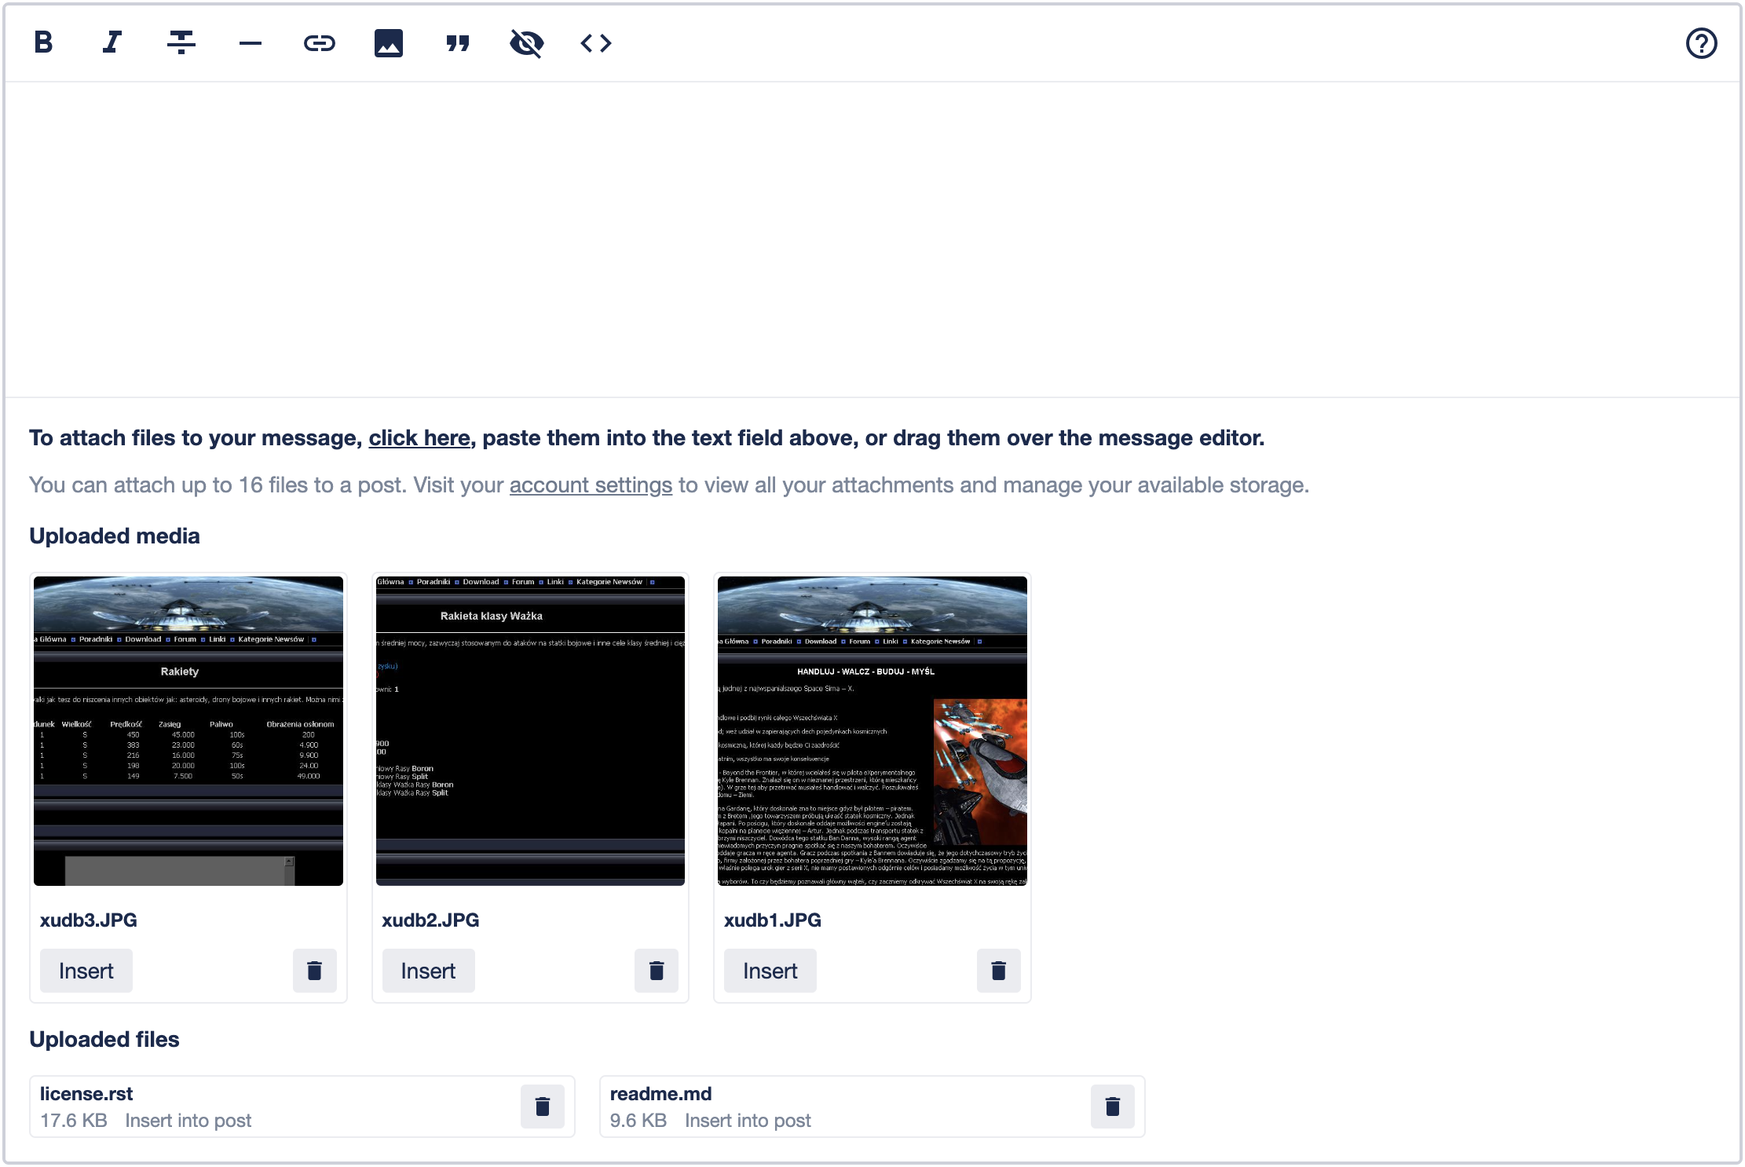Image resolution: width=1745 pixels, height=1167 pixels.
Task: Open xudb3.JPG thumbnail preview
Action: pos(188,731)
